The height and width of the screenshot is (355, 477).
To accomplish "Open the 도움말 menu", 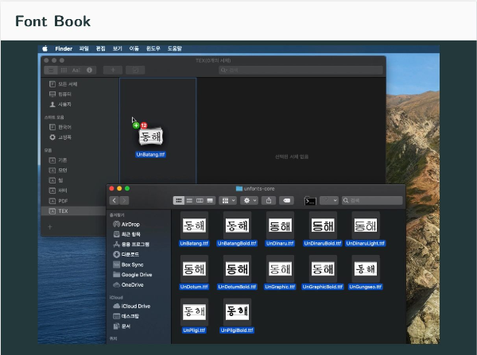I will pyautogui.click(x=175, y=48).
